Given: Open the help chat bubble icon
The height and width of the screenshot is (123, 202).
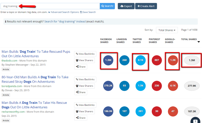Looking at the screenshot, I should coord(195,121).
